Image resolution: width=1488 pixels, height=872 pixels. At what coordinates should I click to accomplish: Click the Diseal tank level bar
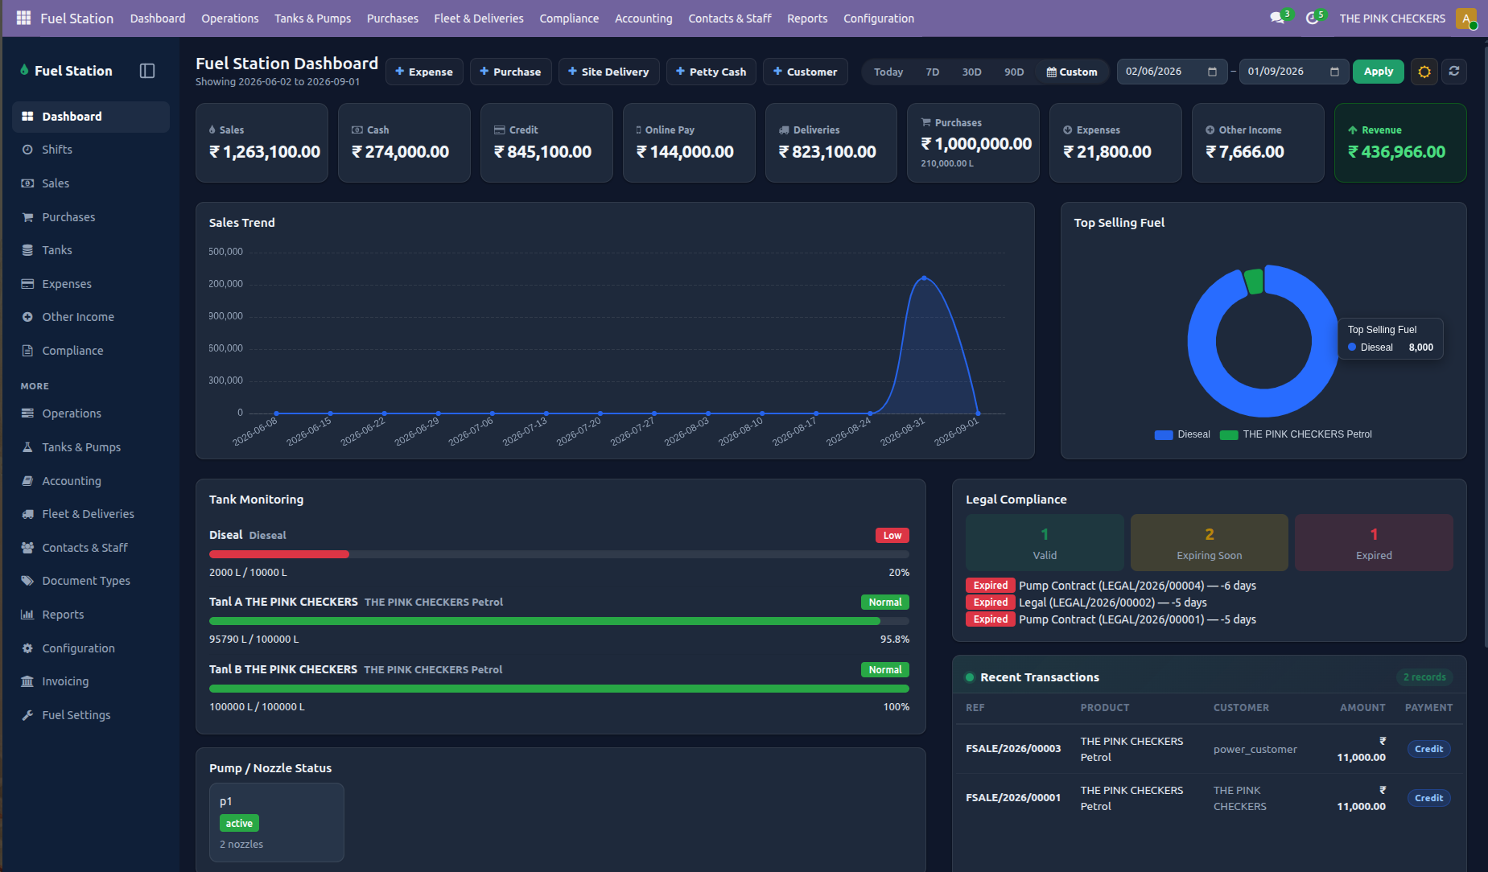click(x=559, y=554)
